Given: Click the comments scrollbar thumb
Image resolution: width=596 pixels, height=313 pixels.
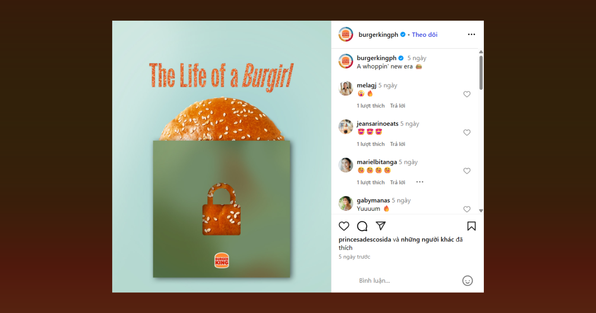Looking at the screenshot, I should tap(481, 73).
